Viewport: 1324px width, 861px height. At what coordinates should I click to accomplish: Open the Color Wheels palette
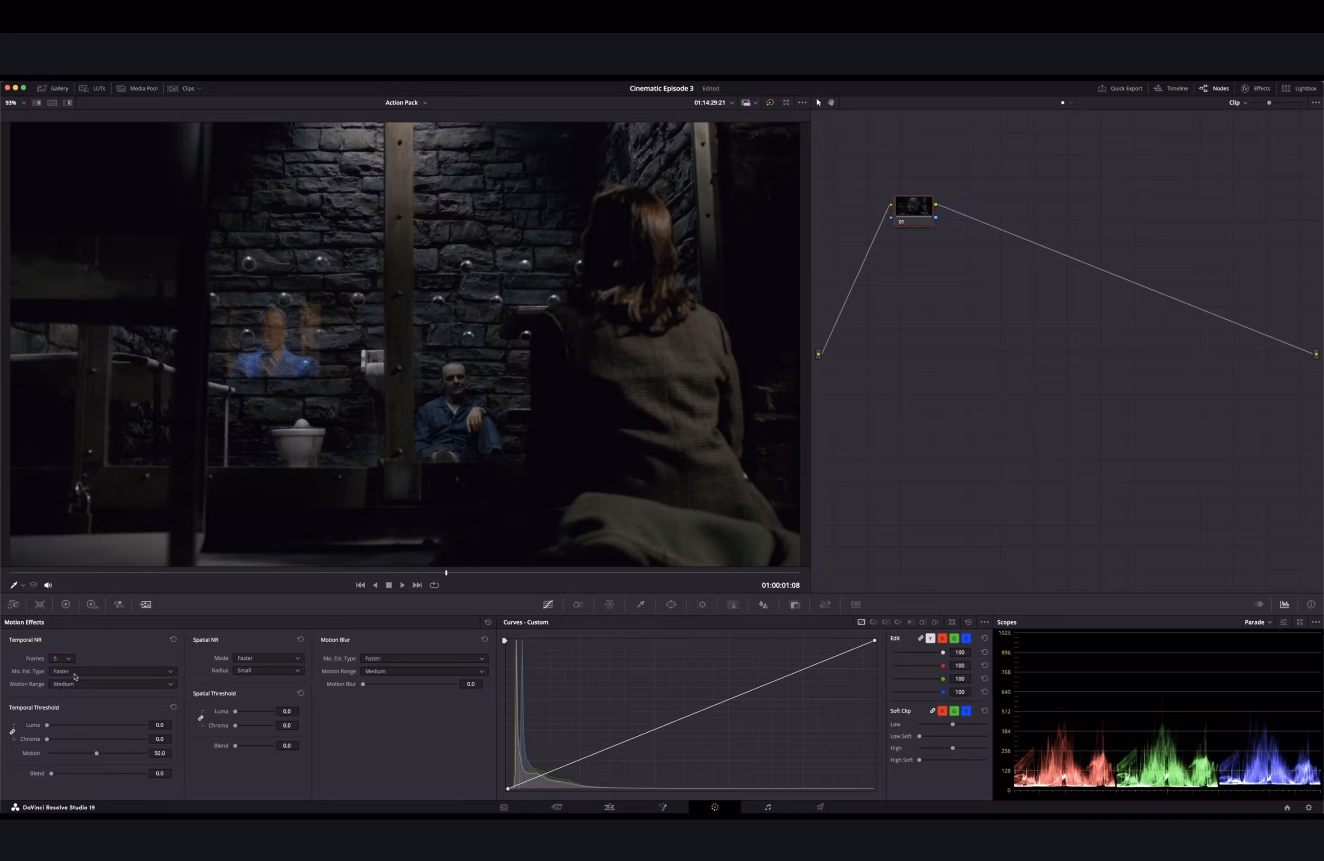(x=66, y=605)
